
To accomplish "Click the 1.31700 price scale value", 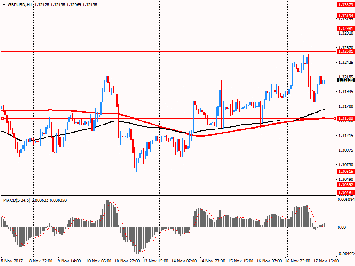I will click(x=346, y=106).
